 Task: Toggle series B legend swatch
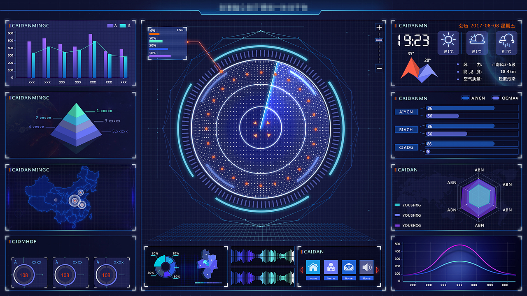pos(123,25)
